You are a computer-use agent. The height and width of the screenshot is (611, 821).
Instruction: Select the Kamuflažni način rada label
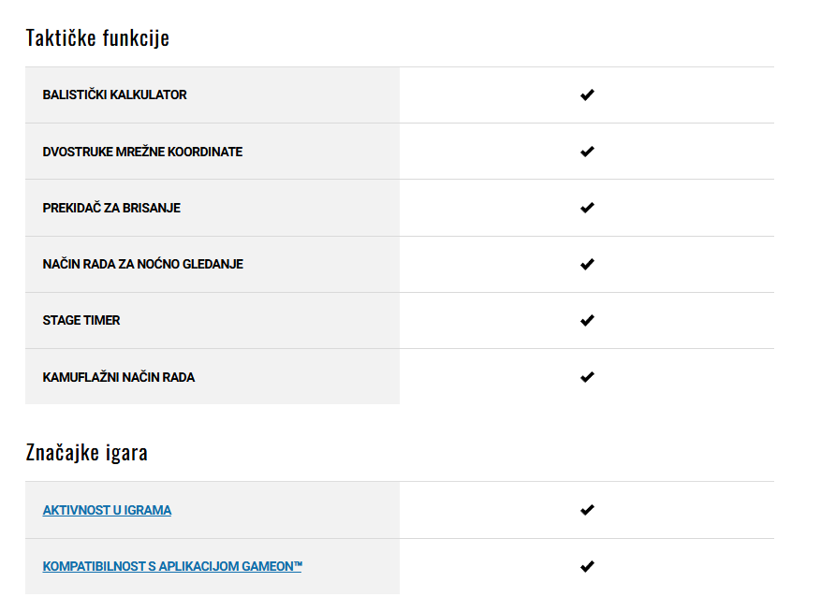(118, 377)
